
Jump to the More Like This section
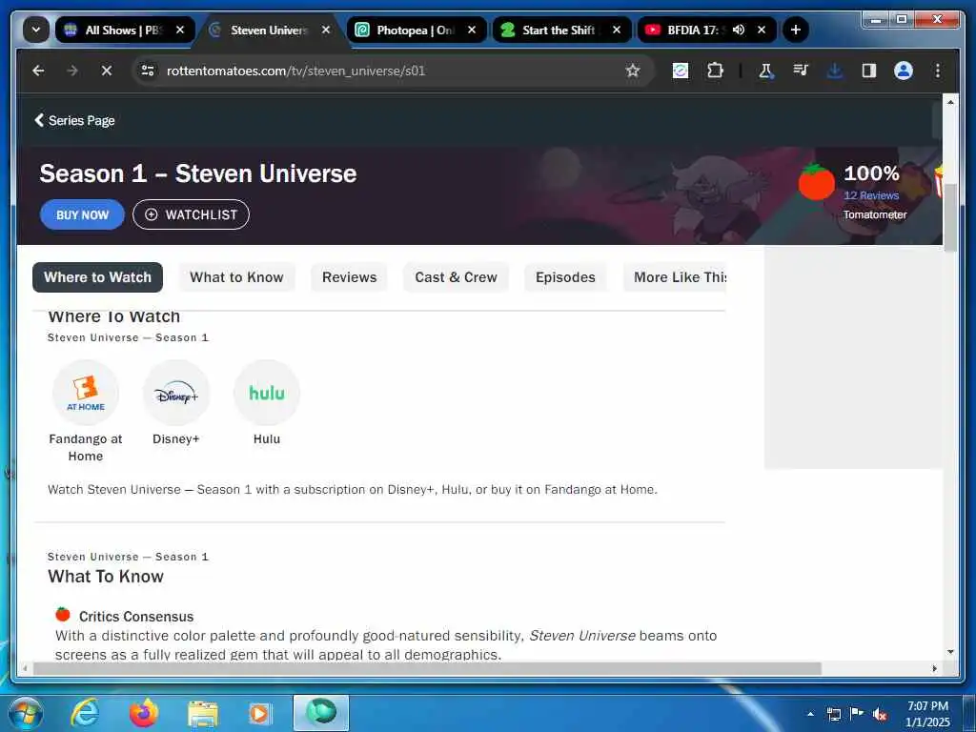(676, 277)
